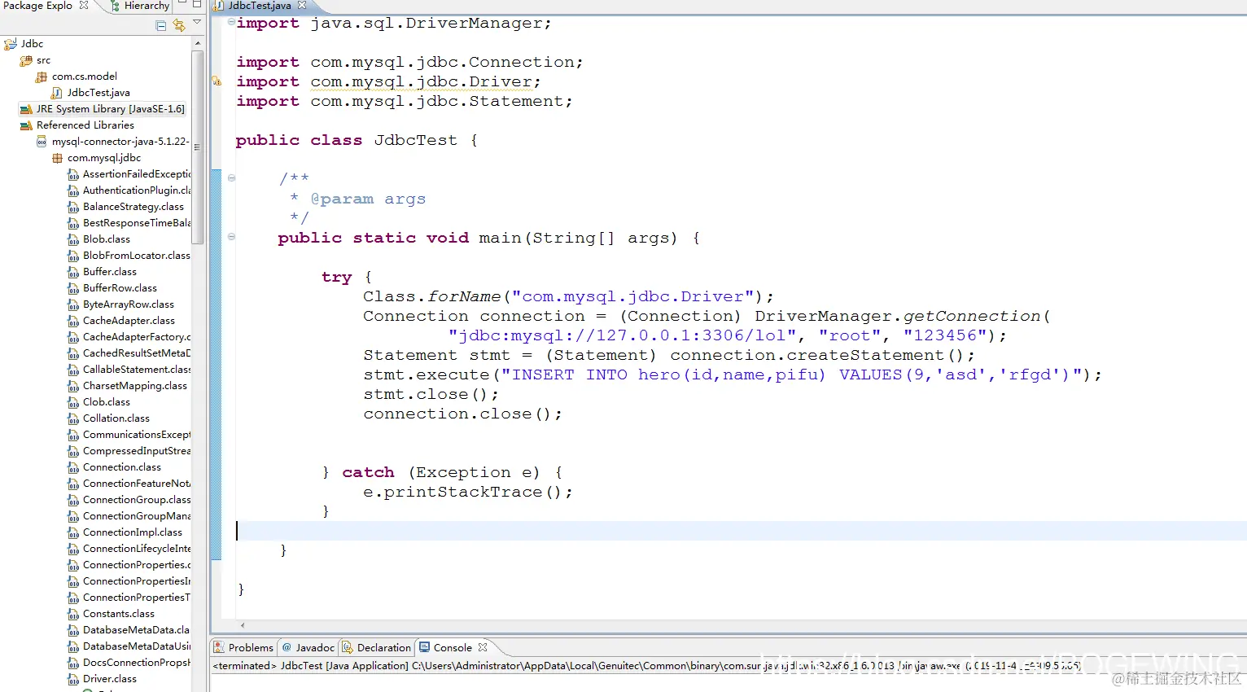Select Clob.class in the tree
The image size is (1247, 692).
click(x=107, y=402)
